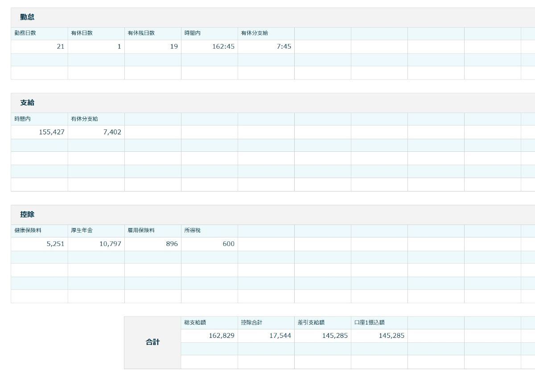The image size is (535, 370).
Task: Click the 控除 section header
Action: click(27, 215)
